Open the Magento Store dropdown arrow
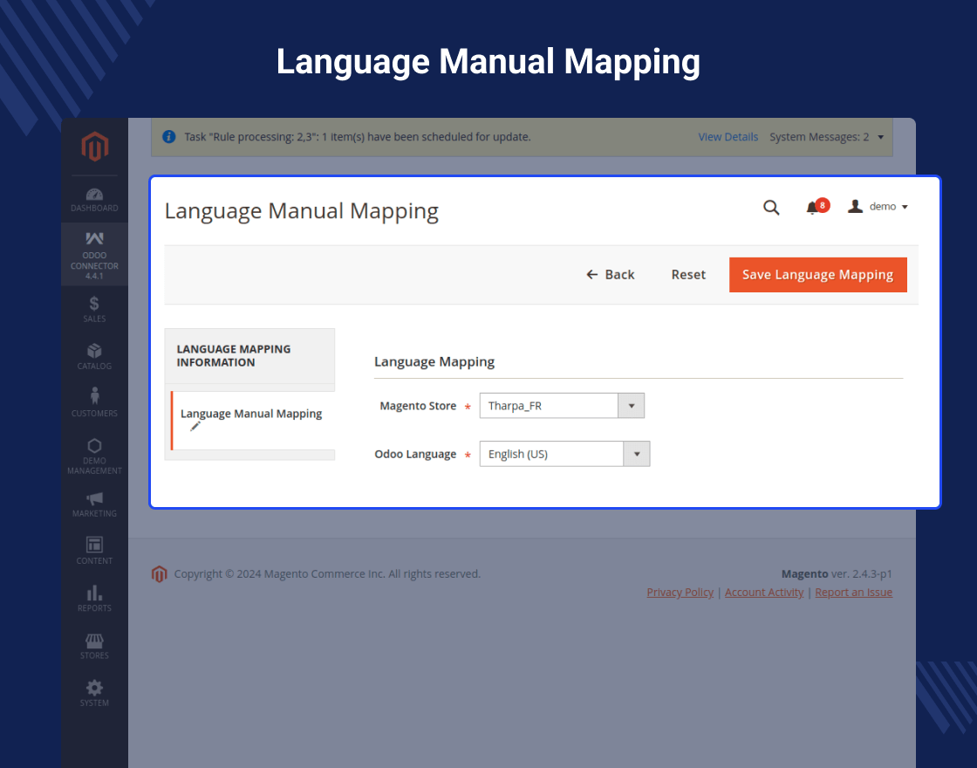 (632, 406)
